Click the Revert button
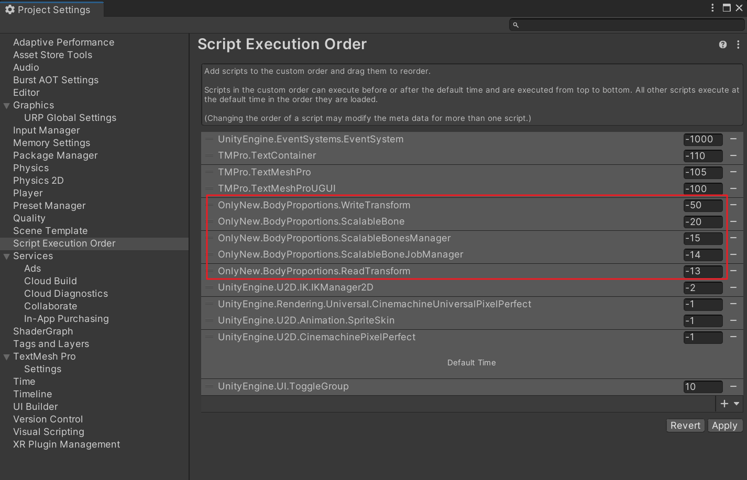This screenshot has height=480, width=747. 685,426
